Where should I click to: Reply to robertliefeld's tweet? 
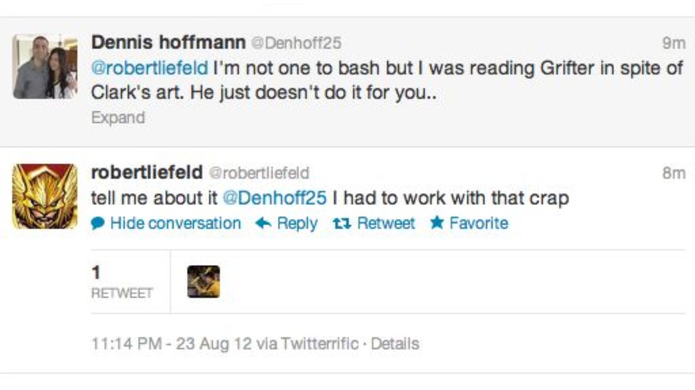(x=297, y=224)
